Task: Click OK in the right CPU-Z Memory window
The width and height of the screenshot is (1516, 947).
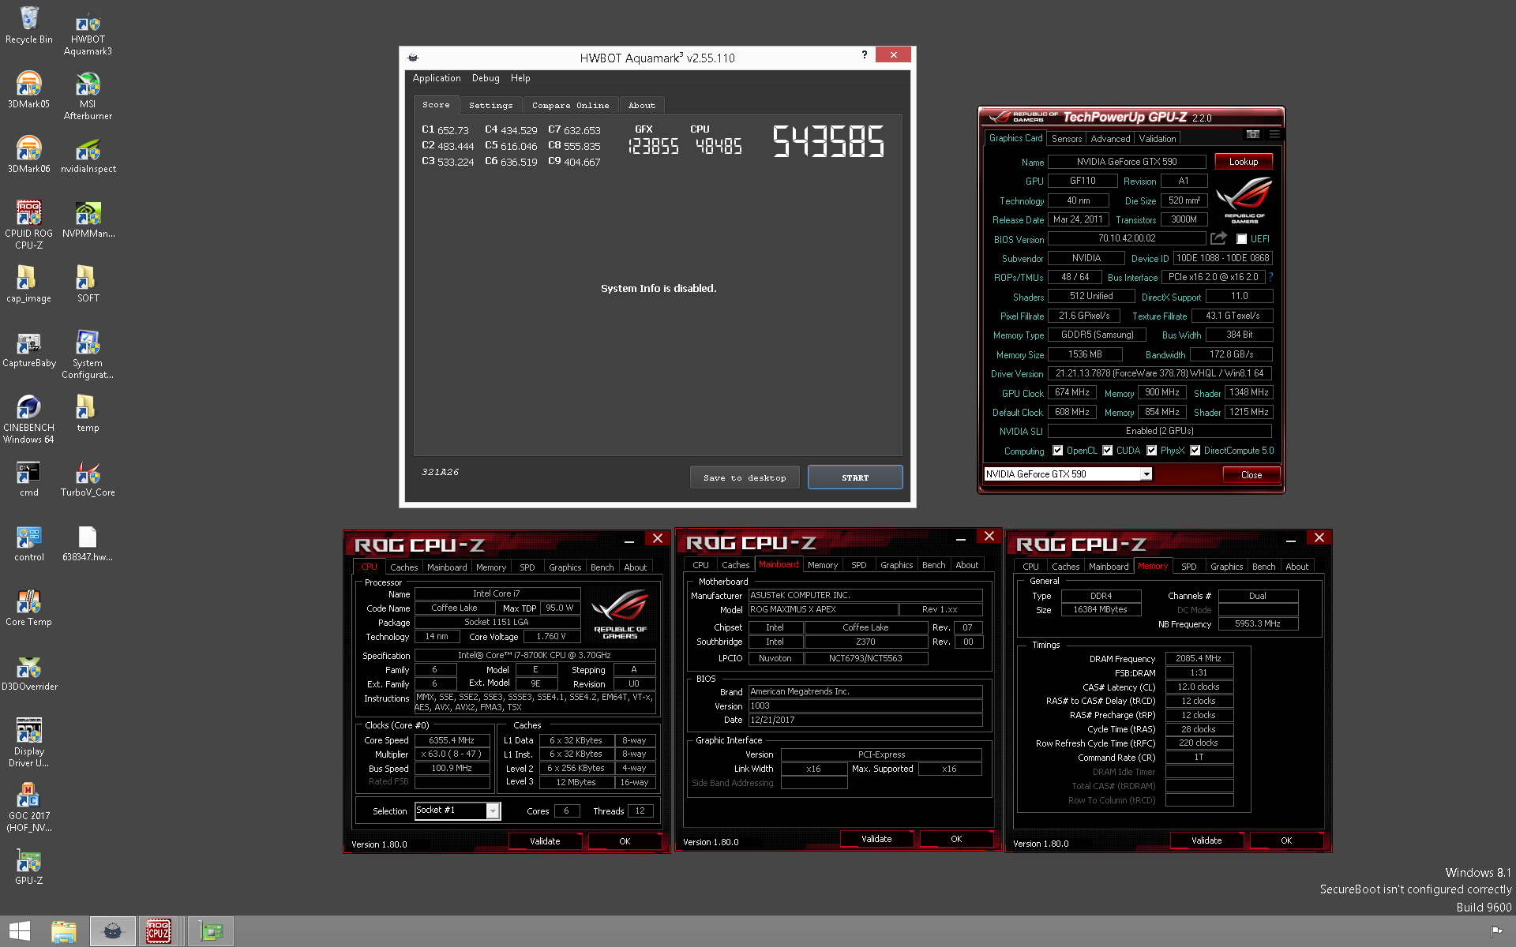Action: point(1286,840)
